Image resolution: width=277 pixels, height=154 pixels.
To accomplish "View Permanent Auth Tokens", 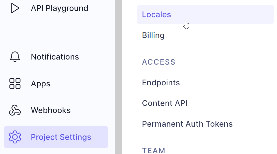I will click(x=187, y=124).
